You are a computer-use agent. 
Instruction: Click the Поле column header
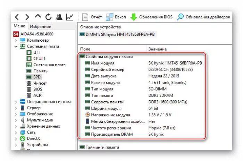(112, 49)
